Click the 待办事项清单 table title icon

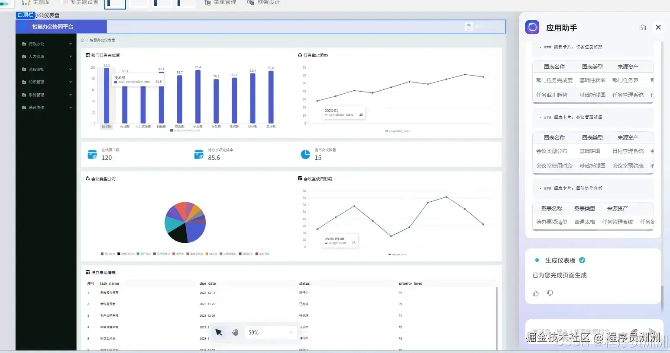[88, 273]
